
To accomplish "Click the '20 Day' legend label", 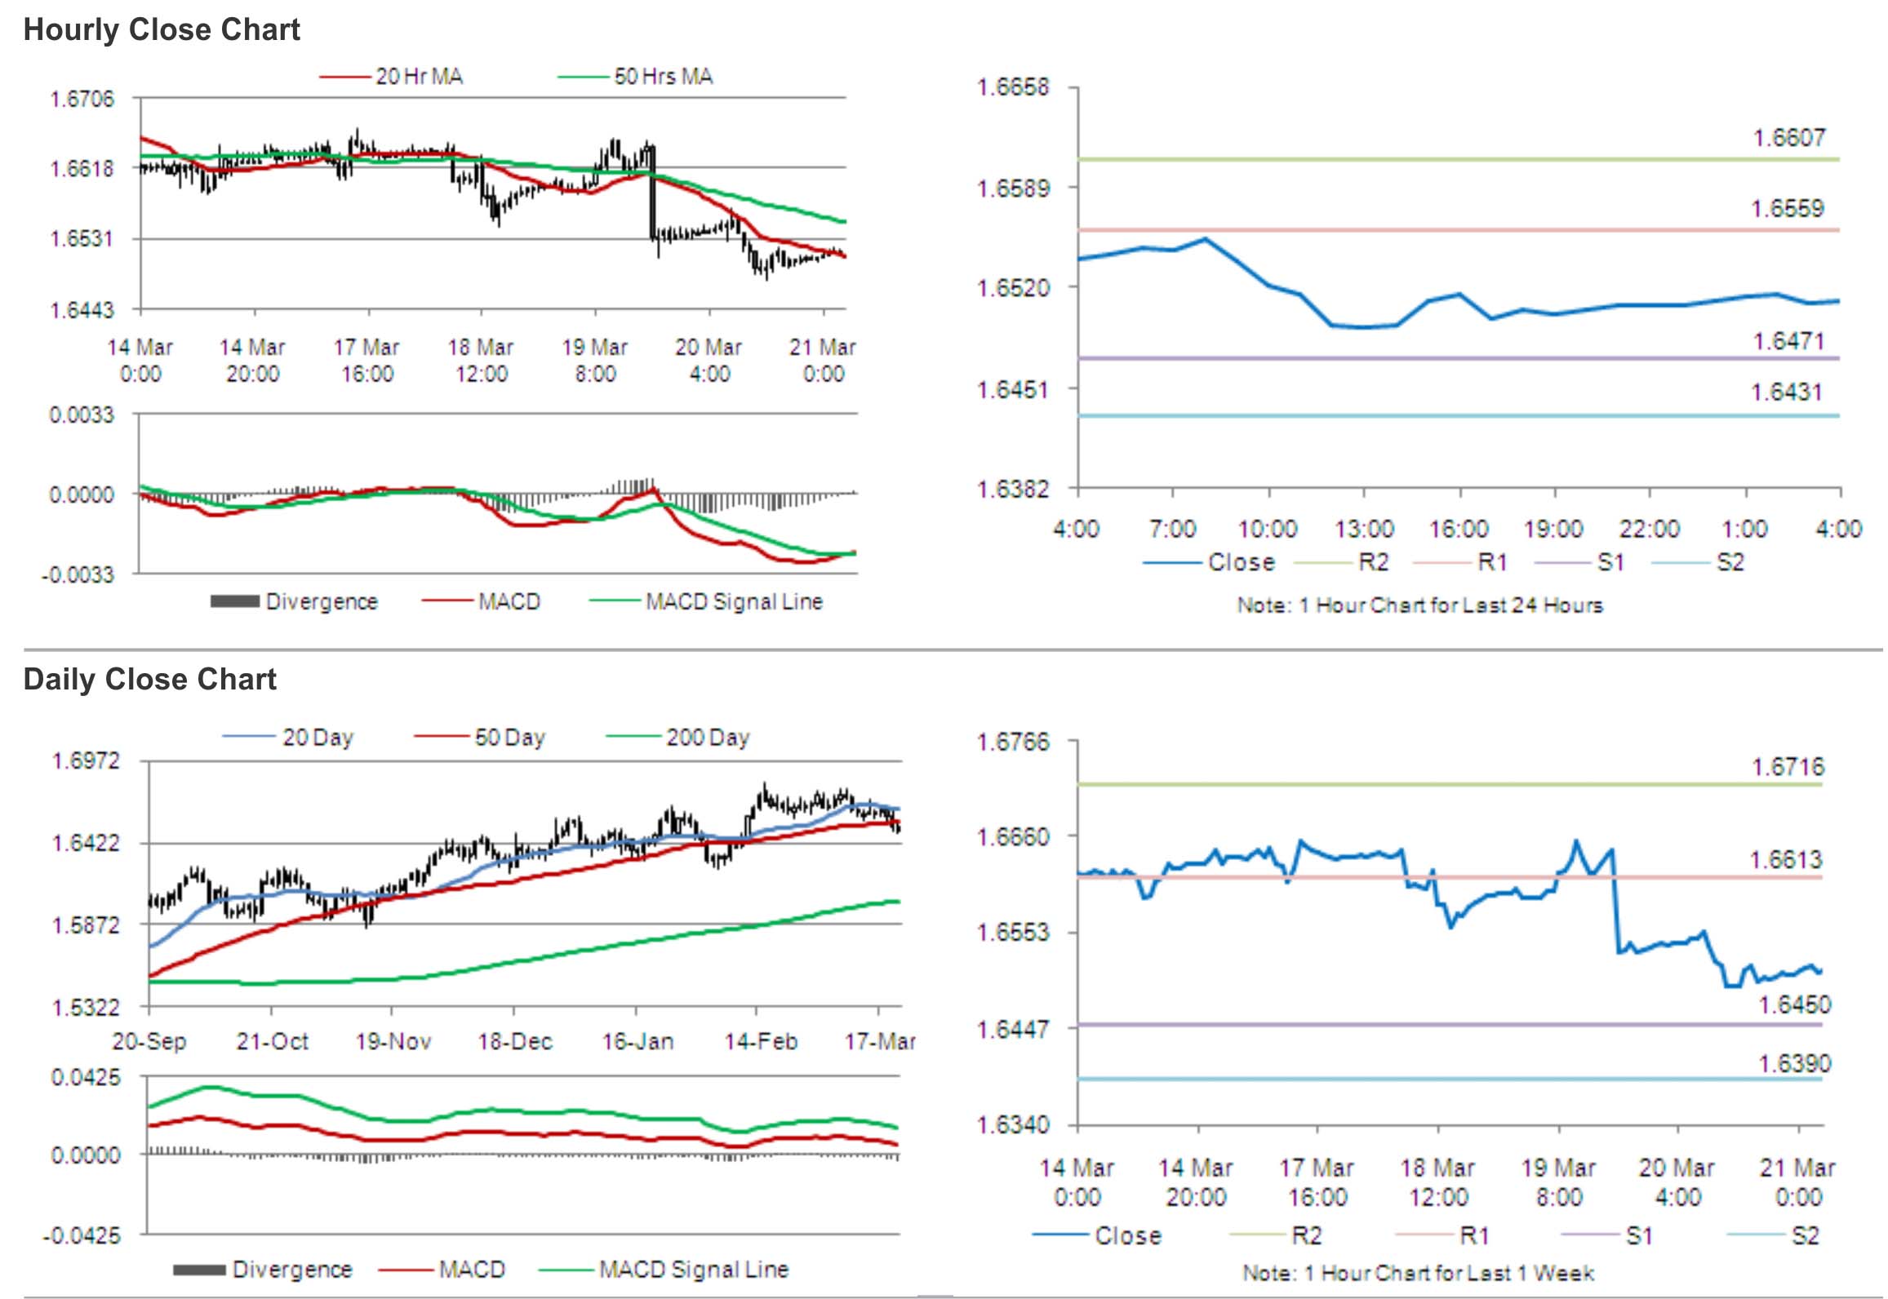I will click(318, 738).
